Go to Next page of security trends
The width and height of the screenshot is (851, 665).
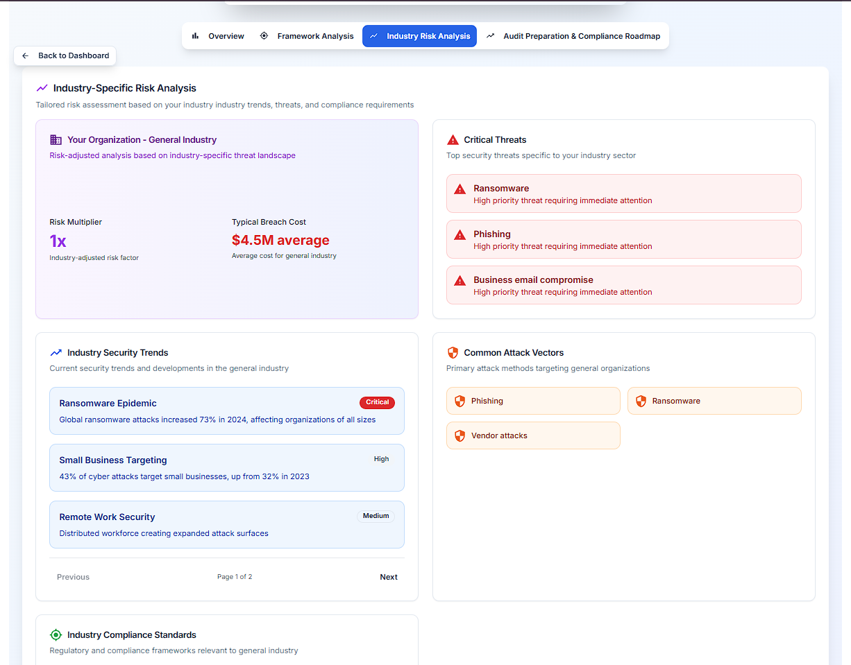[x=389, y=577]
